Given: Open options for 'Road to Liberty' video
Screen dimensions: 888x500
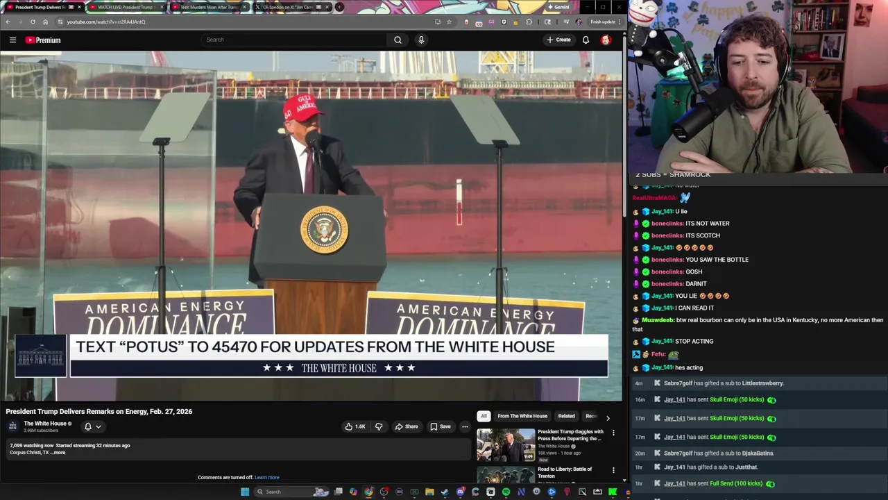Looking at the screenshot, I should pyautogui.click(x=613, y=470).
